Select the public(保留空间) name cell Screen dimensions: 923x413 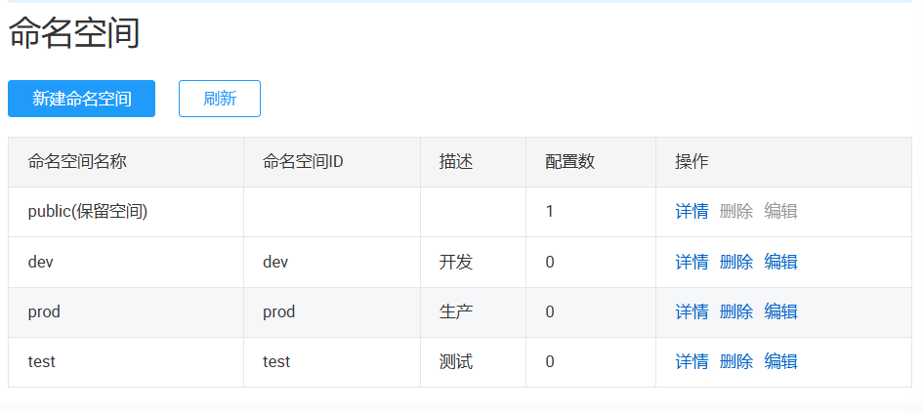pyautogui.click(x=88, y=212)
